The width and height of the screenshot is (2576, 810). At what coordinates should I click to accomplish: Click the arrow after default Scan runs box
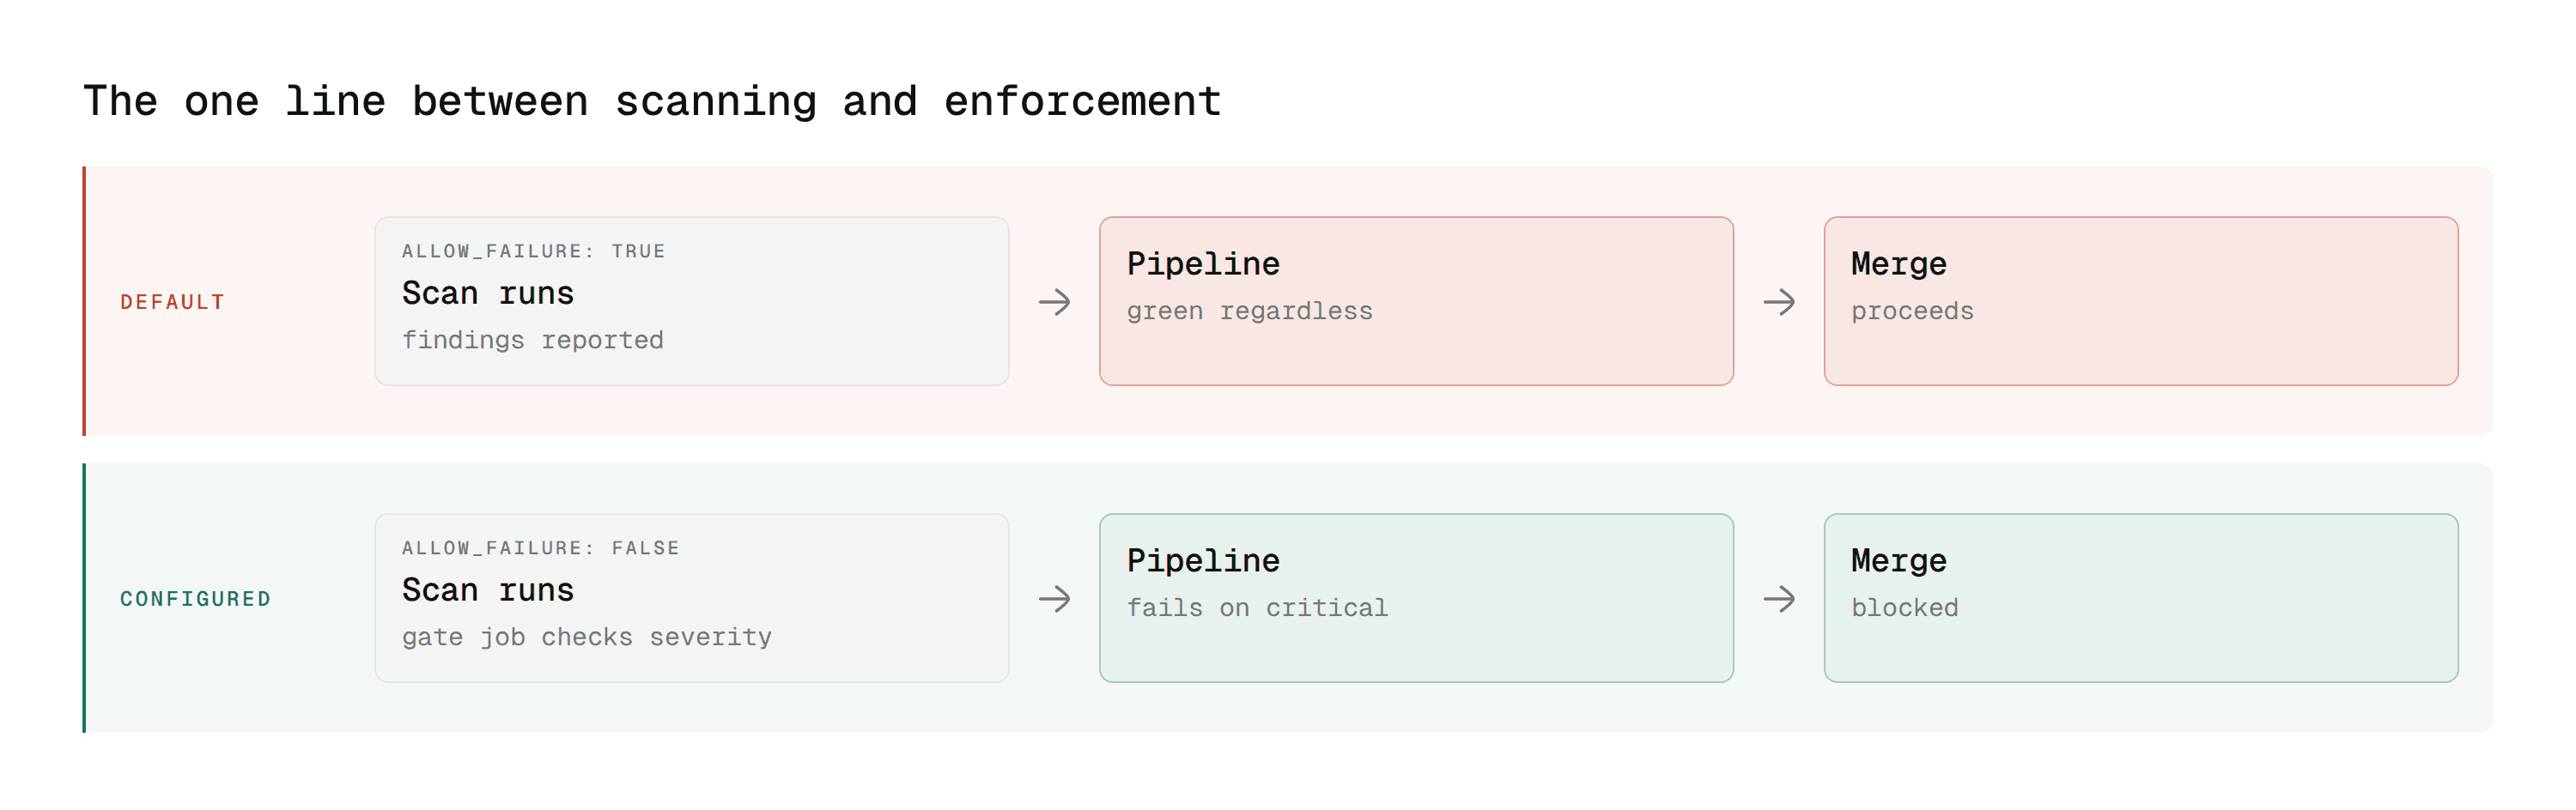[x=1054, y=302]
